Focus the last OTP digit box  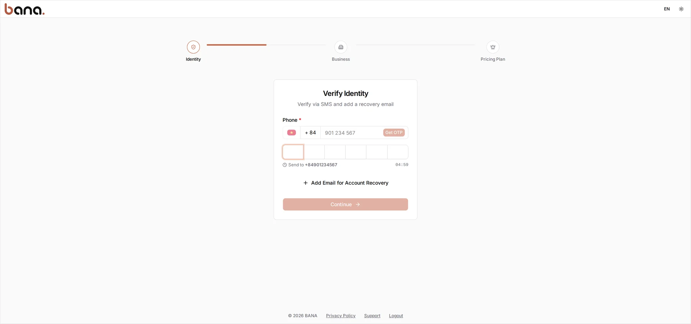click(398, 152)
